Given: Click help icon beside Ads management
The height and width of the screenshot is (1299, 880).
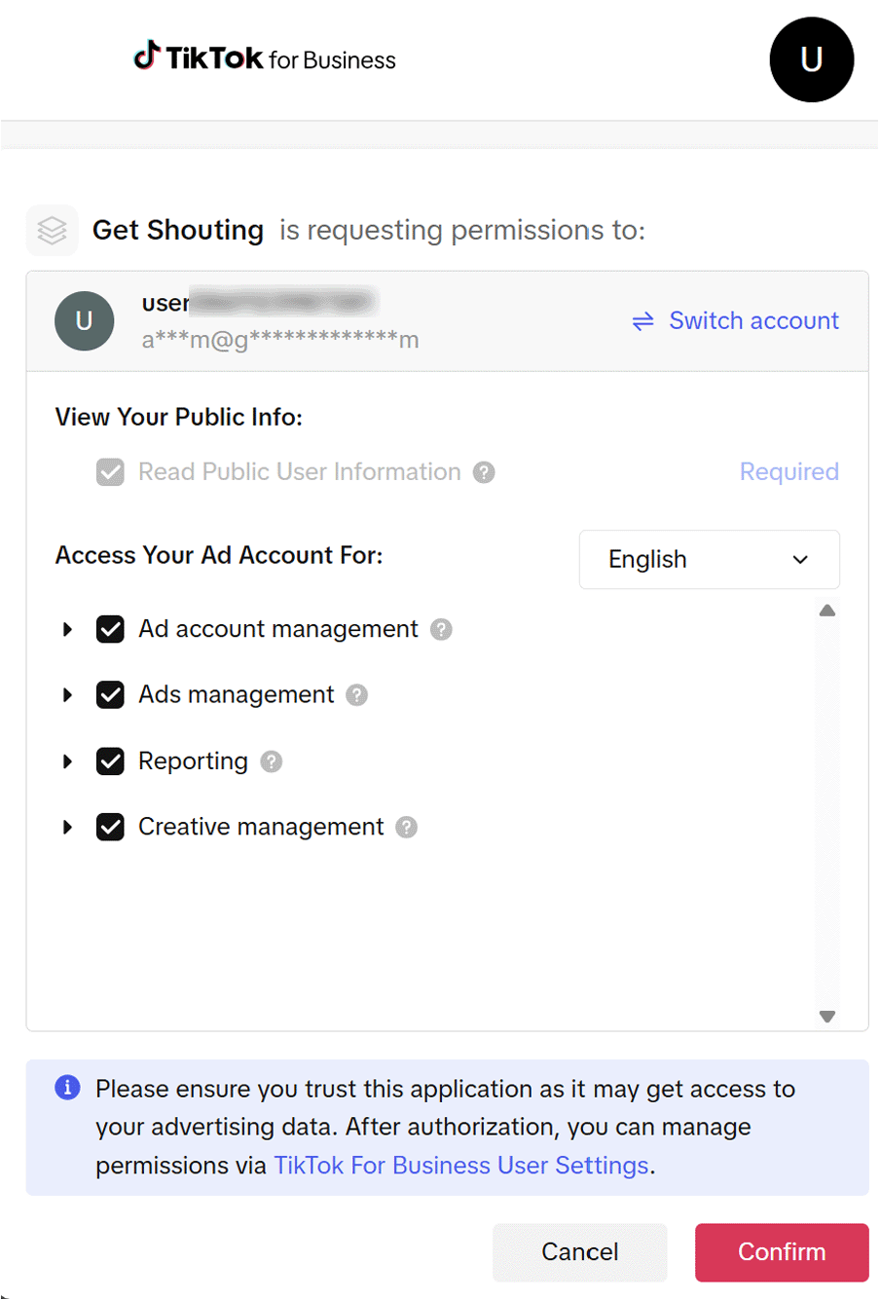Looking at the screenshot, I should click(357, 695).
